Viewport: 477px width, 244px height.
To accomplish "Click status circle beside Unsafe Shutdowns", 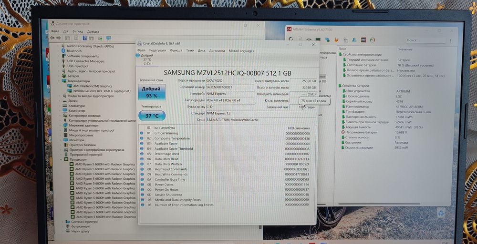I will 142,195.
